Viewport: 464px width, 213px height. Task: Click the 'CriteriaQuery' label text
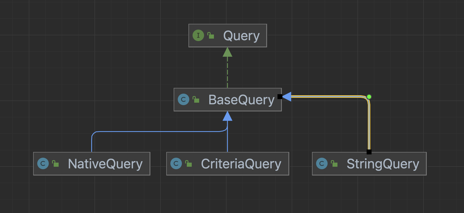click(x=241, y=164)
